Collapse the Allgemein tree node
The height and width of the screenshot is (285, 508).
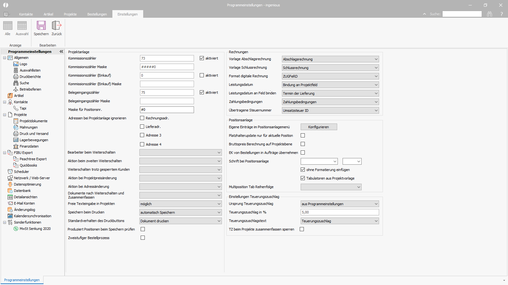[4, 58]
